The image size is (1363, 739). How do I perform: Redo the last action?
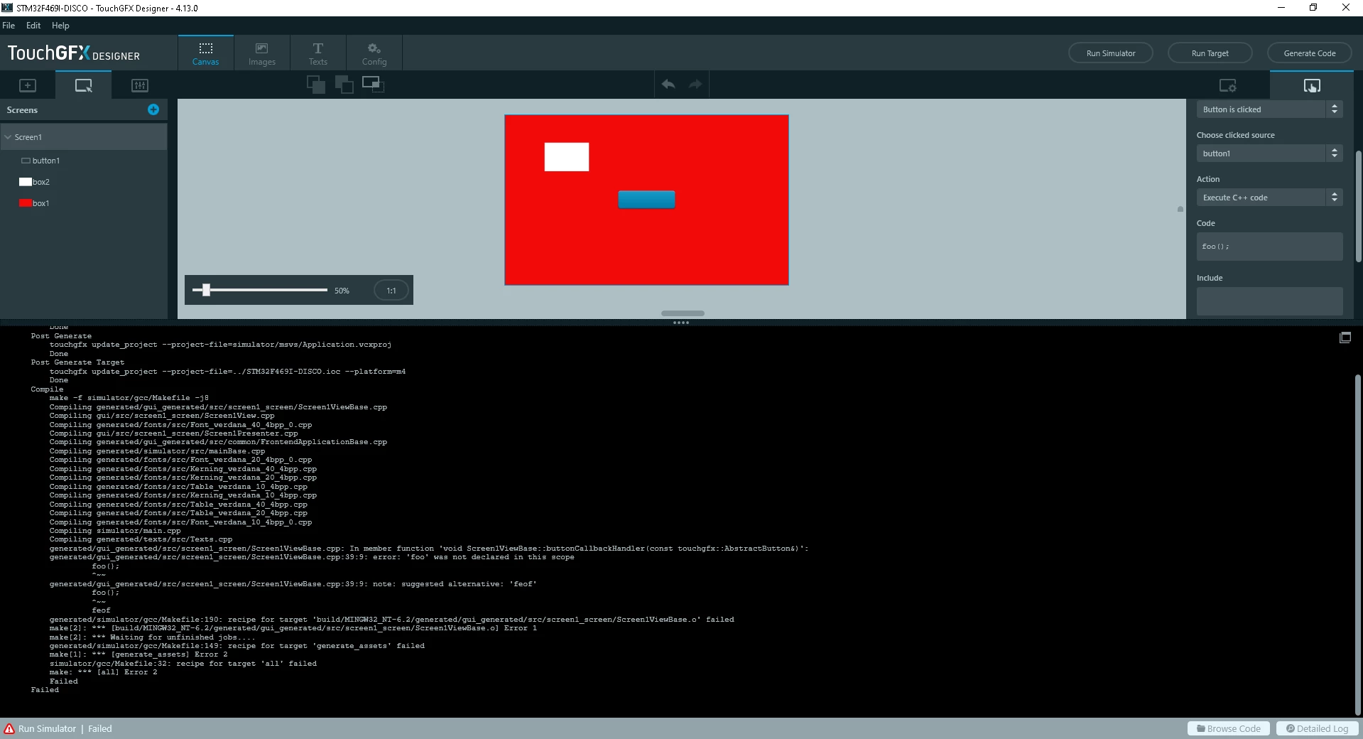[x=695, y=84]
